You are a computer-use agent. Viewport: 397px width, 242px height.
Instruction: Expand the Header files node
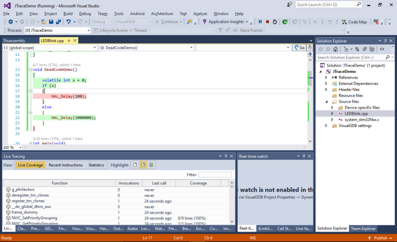point(326,89)
